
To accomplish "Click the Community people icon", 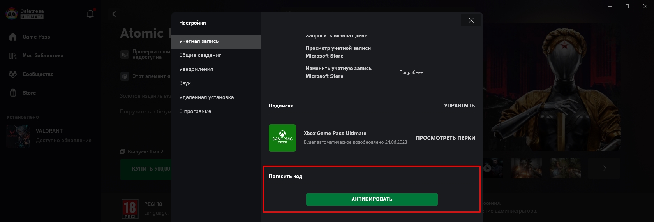I will [13, 74].
